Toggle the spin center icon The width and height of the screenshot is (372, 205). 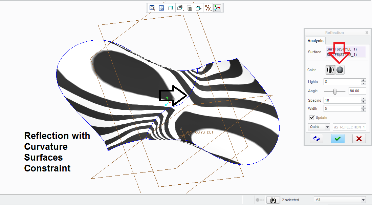[x=217, y=8]
